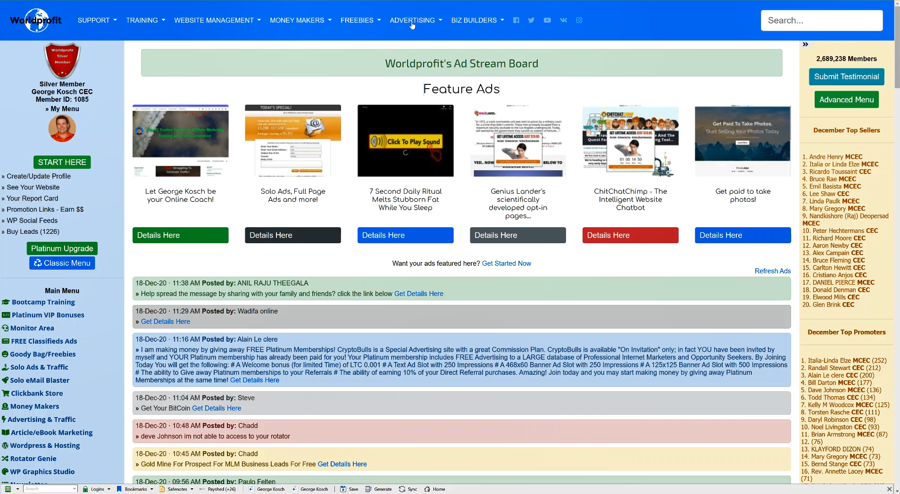Click the Genius Lander's ad thumbnail
Screen dimensions: 900x494
[x=518, y=141]
